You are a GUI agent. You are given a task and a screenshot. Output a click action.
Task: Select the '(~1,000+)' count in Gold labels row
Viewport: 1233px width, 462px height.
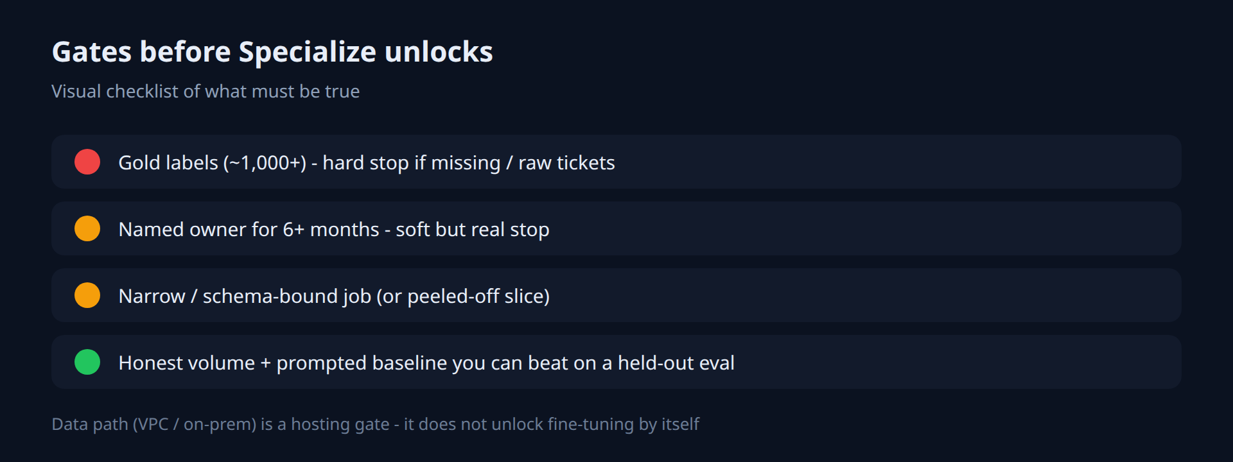pyautogui.click(x=265, y=163)
